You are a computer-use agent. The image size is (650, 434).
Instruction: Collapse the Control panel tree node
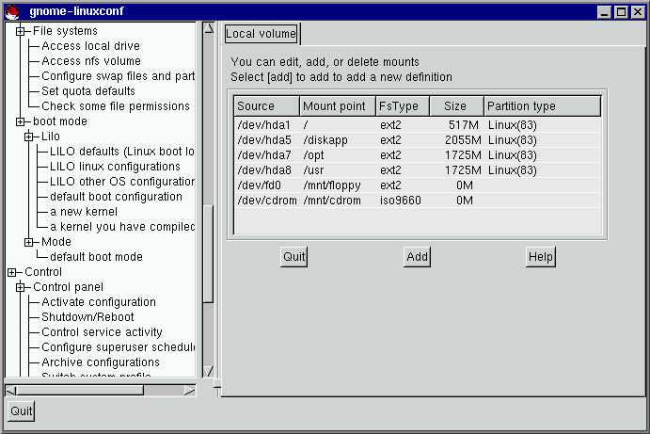point(20,287)
